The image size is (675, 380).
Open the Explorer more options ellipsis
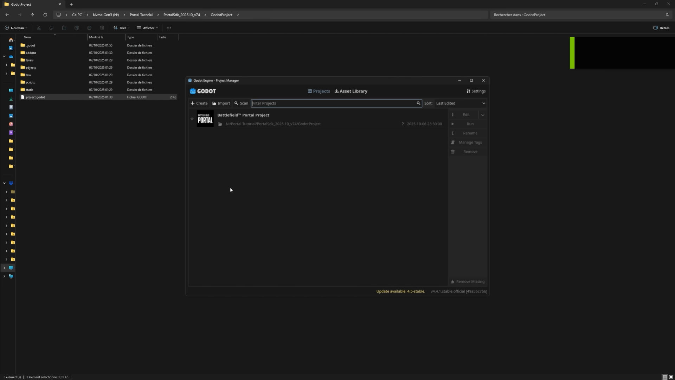tap(169, 28)
